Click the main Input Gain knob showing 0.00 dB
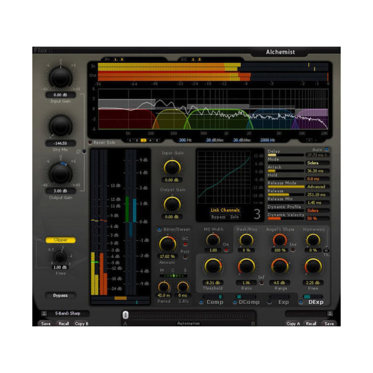The height and width of the screenshot is (373, 373). [x=61, y=78]
